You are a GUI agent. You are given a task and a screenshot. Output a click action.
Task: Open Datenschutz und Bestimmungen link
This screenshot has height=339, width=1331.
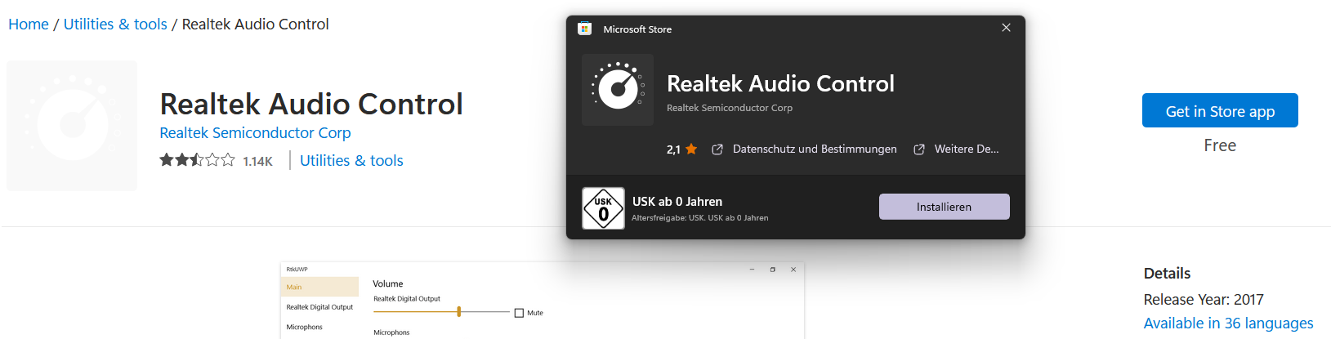(815, 149)
